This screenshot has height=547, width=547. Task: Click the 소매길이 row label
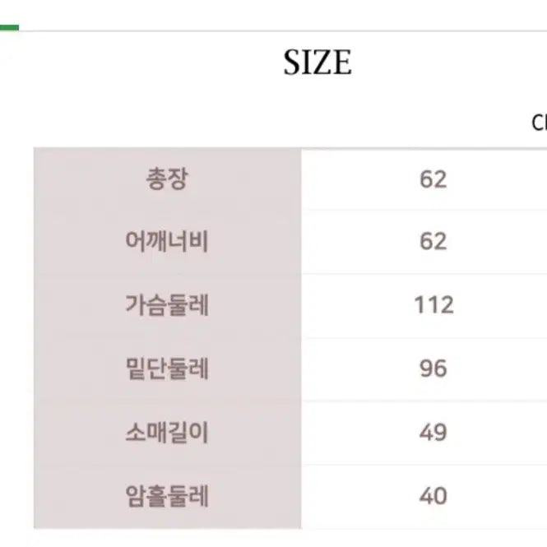(x=167, y=432)
